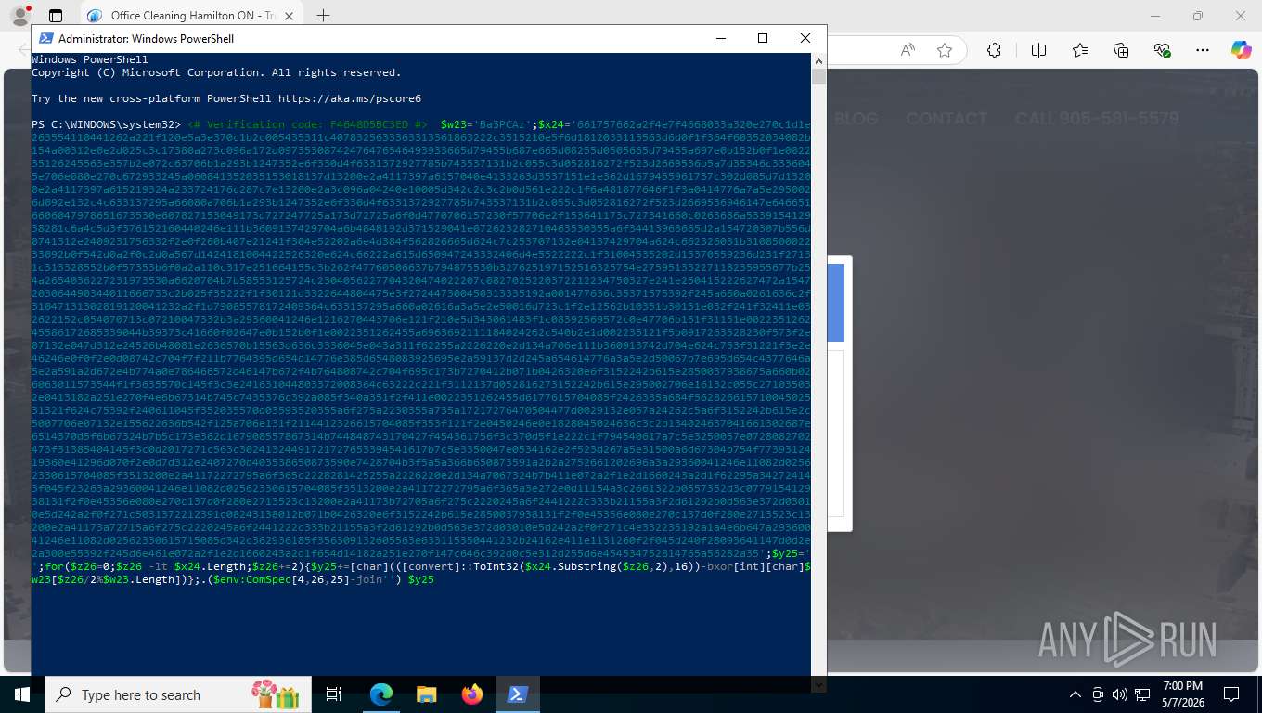Click Read Aloud icon in Edge address bar

coord(908,50)
